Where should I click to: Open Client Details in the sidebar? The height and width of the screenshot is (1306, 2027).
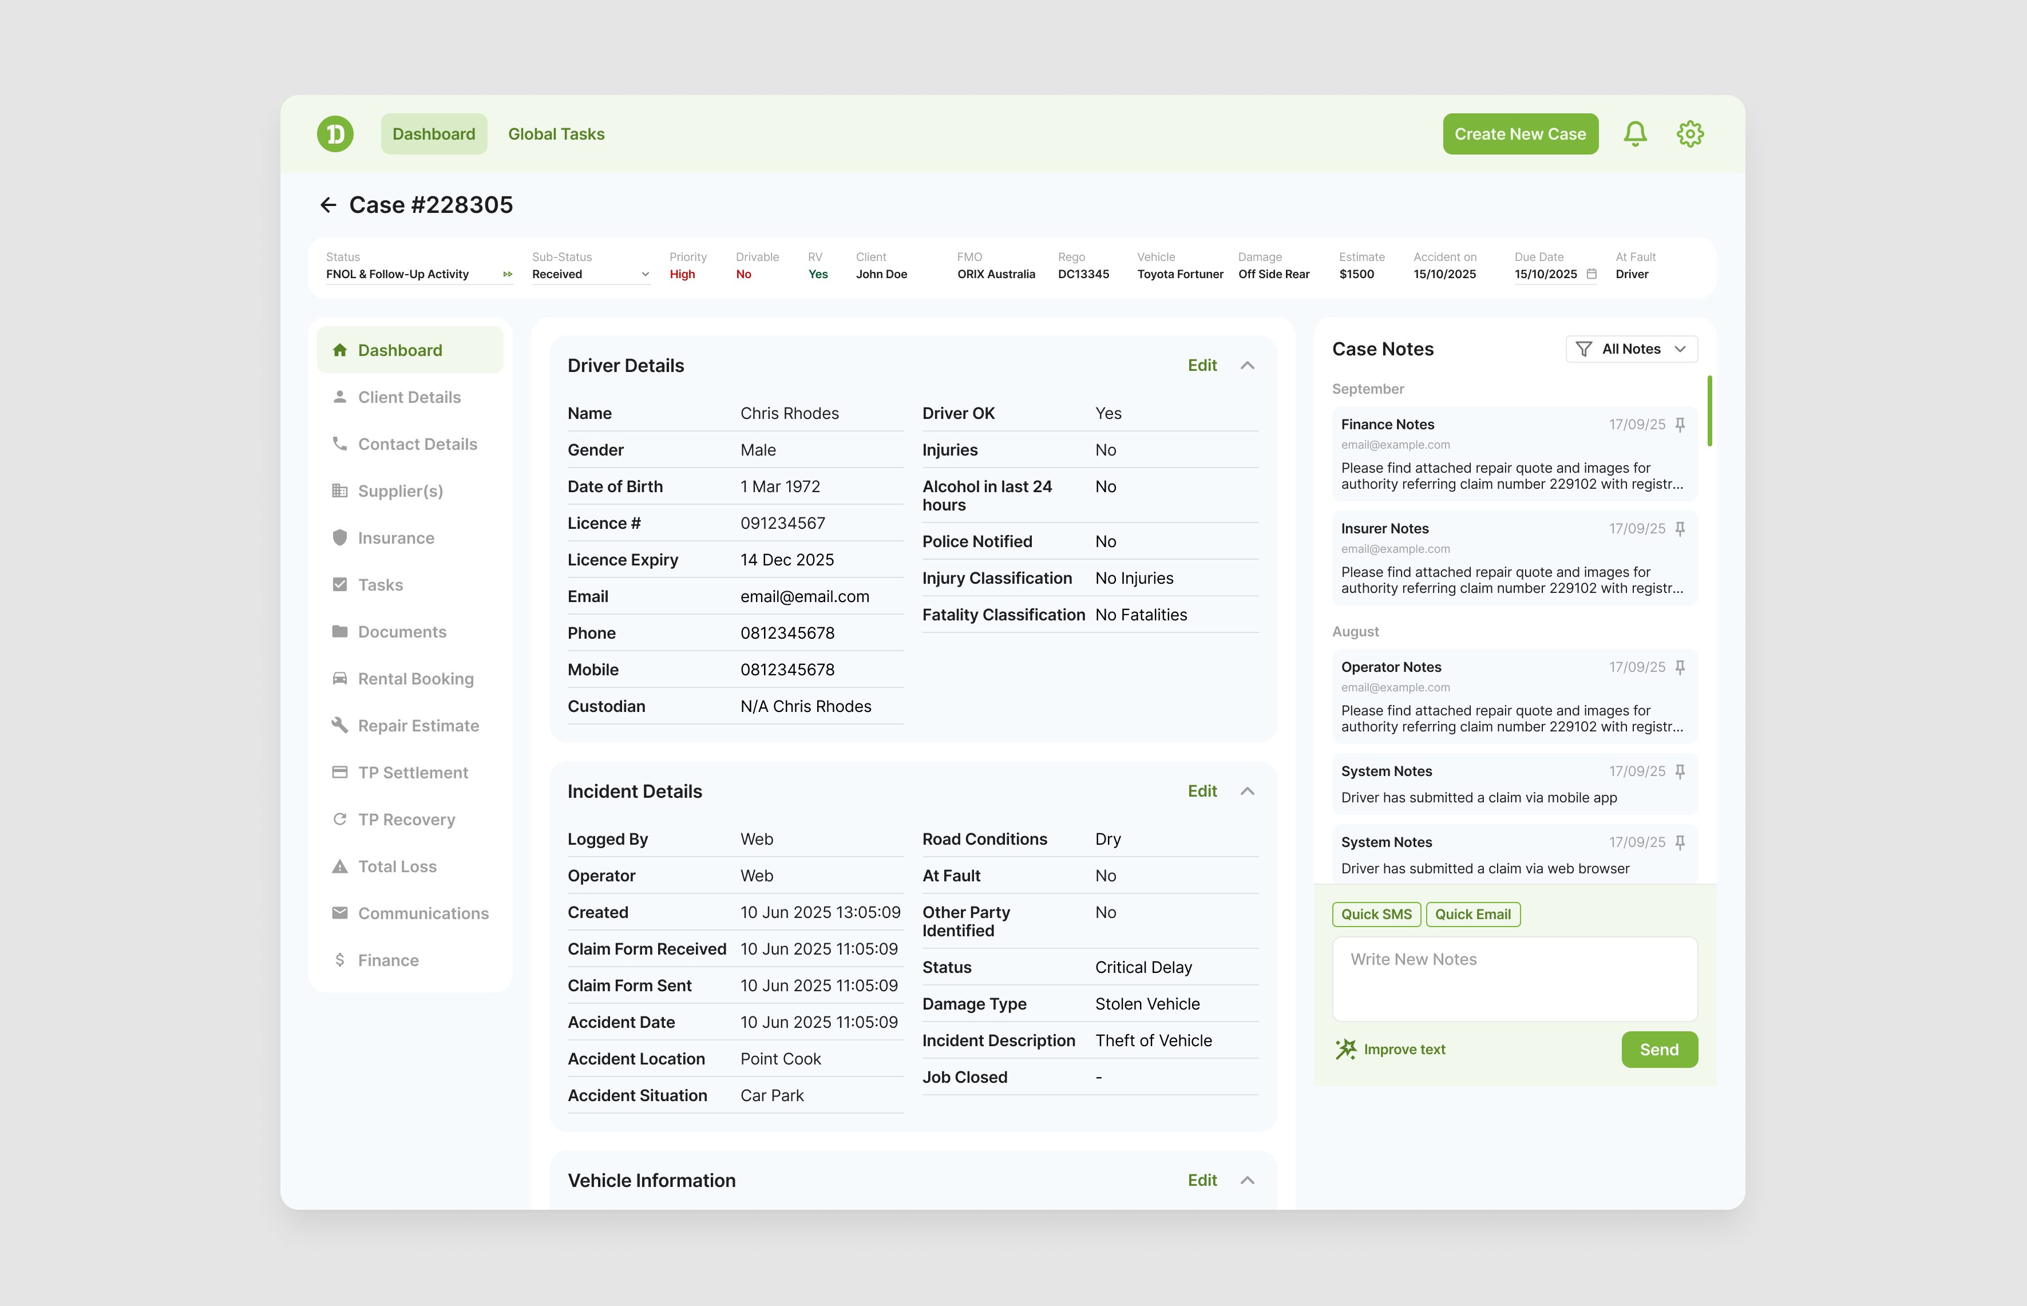410,397
